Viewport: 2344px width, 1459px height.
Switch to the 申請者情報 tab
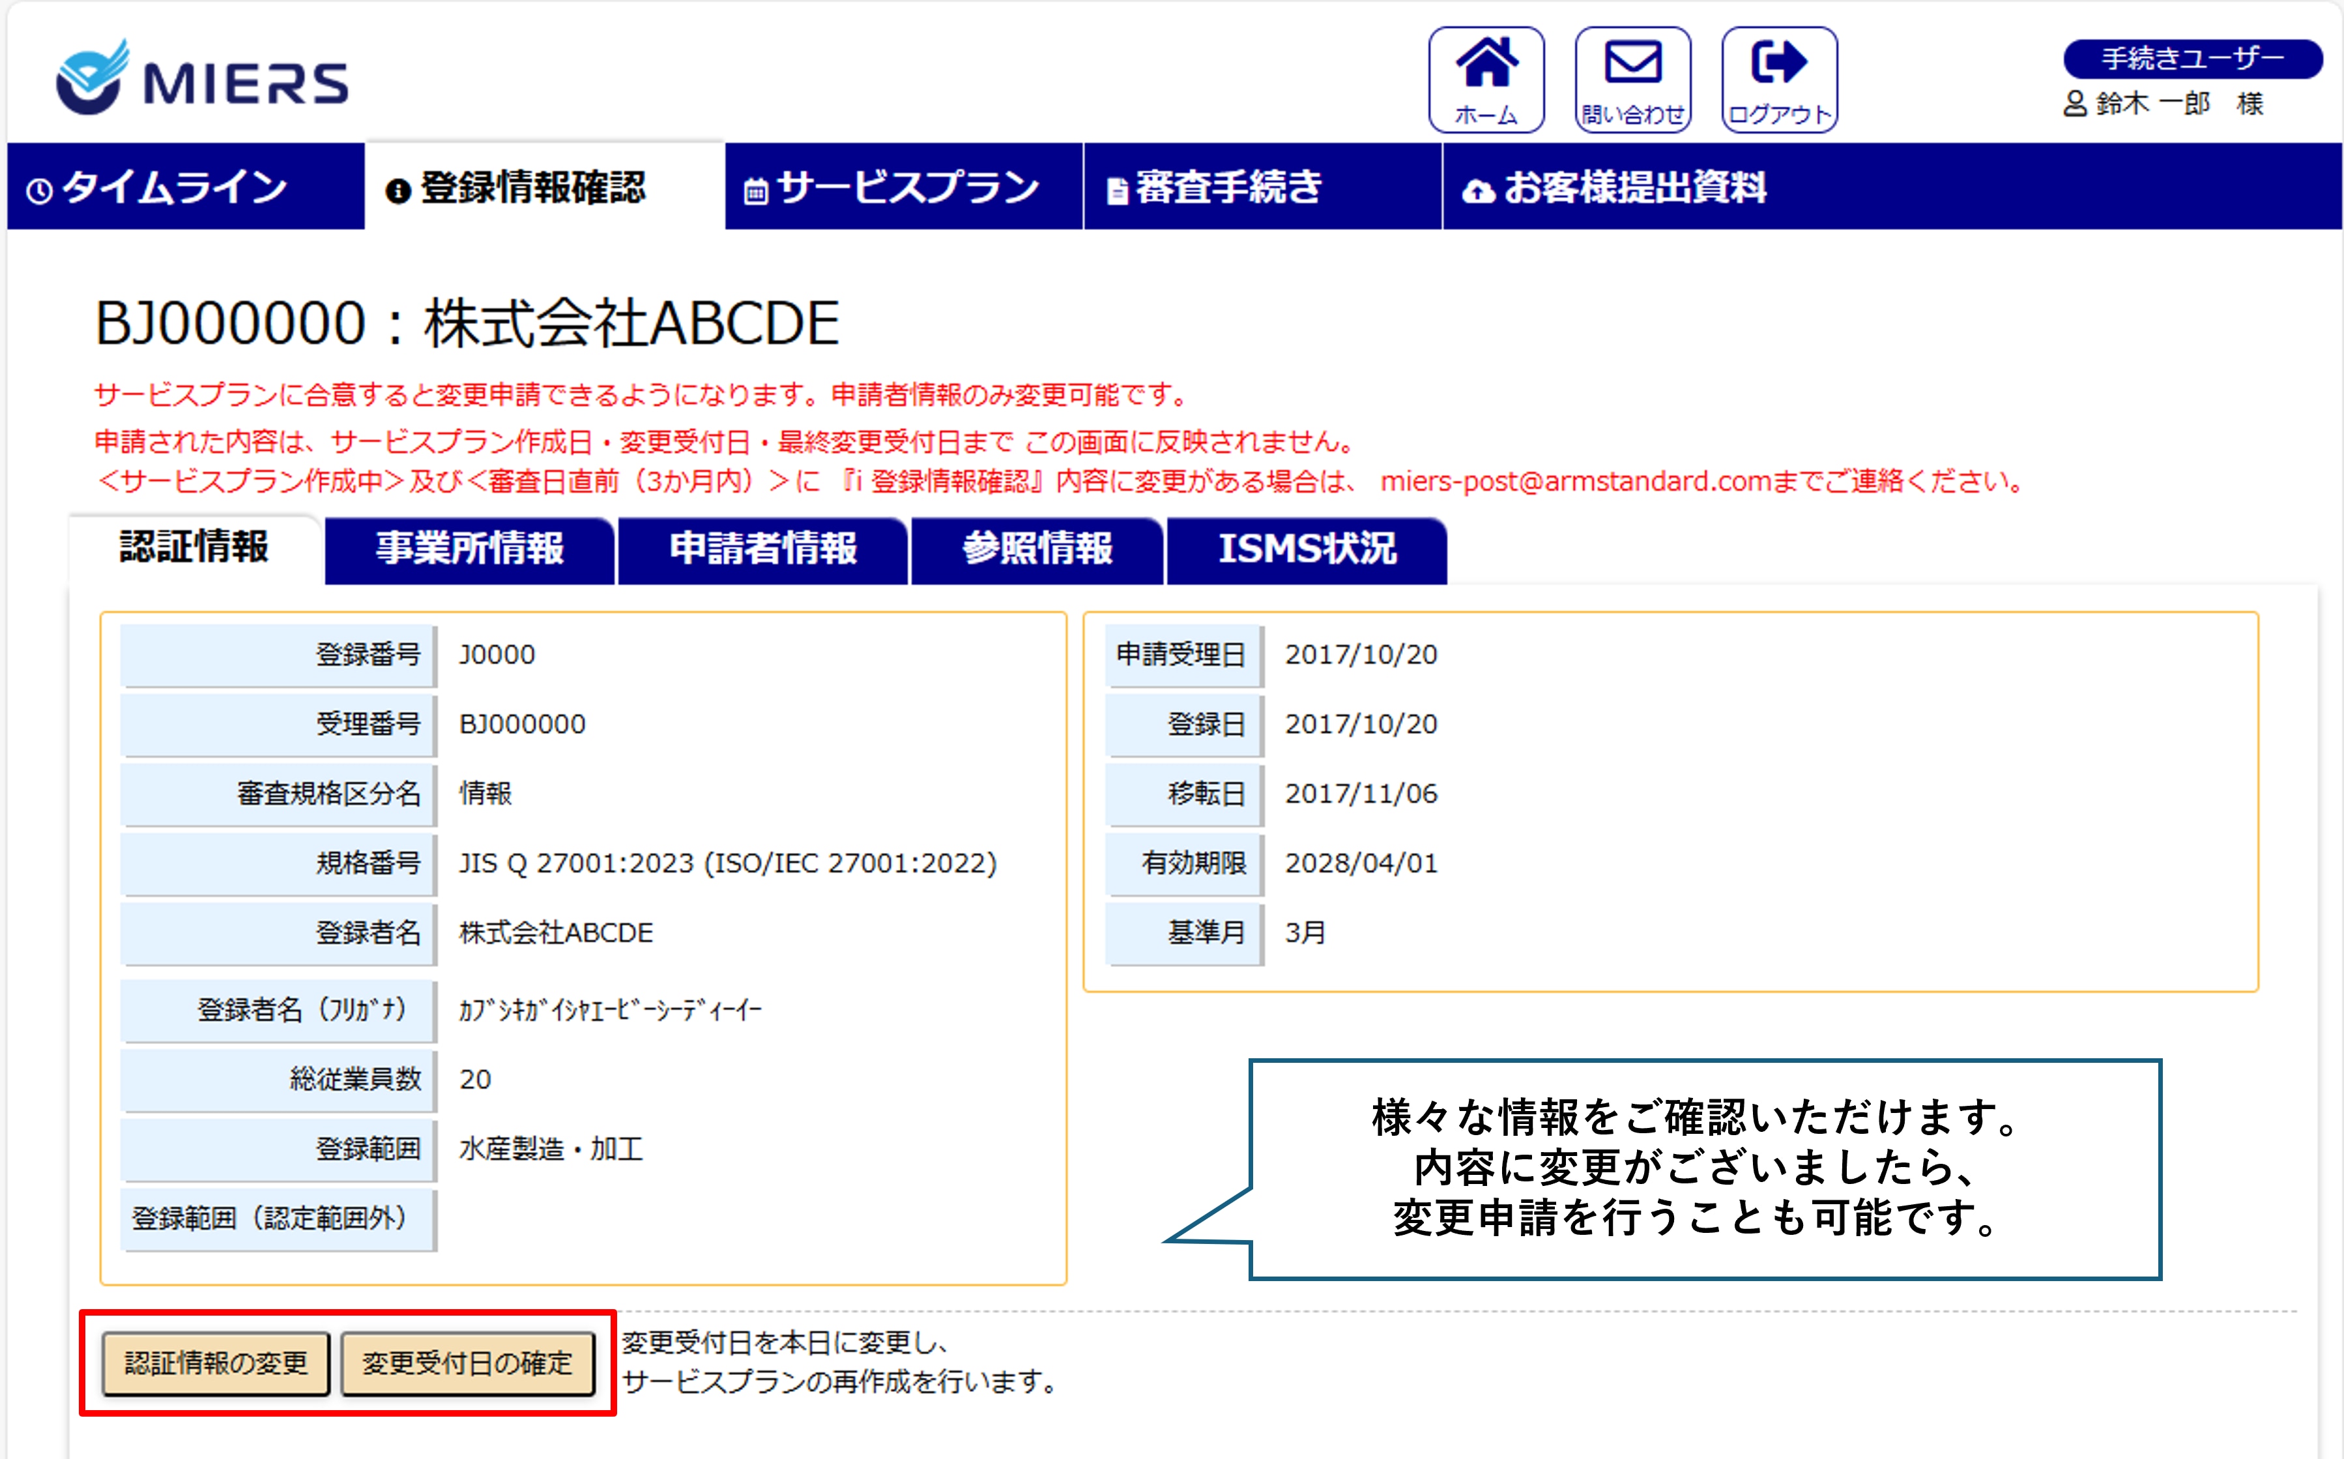(x=762, y=549)
